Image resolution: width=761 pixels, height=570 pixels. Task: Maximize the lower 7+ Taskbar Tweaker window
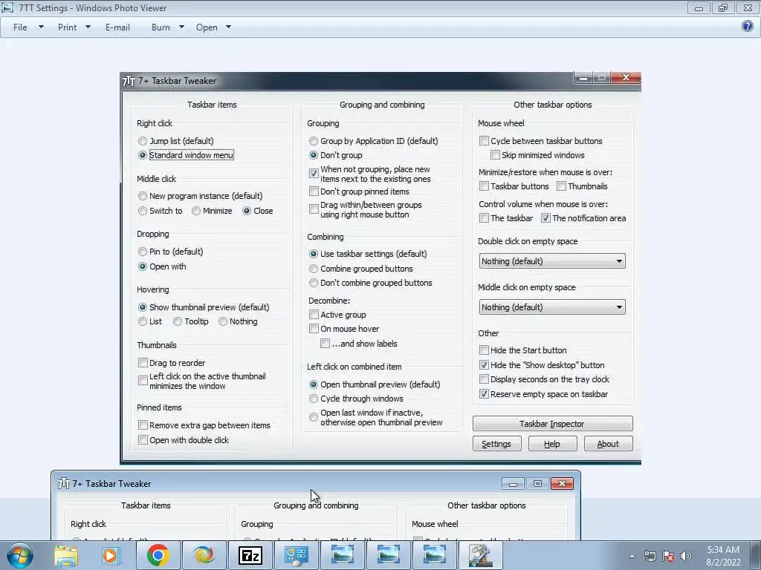[x=537, y=484]
